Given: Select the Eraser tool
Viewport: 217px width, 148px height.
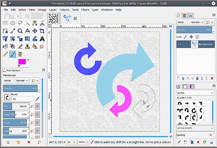Looking at the screenshot, I should click(20, 46).
